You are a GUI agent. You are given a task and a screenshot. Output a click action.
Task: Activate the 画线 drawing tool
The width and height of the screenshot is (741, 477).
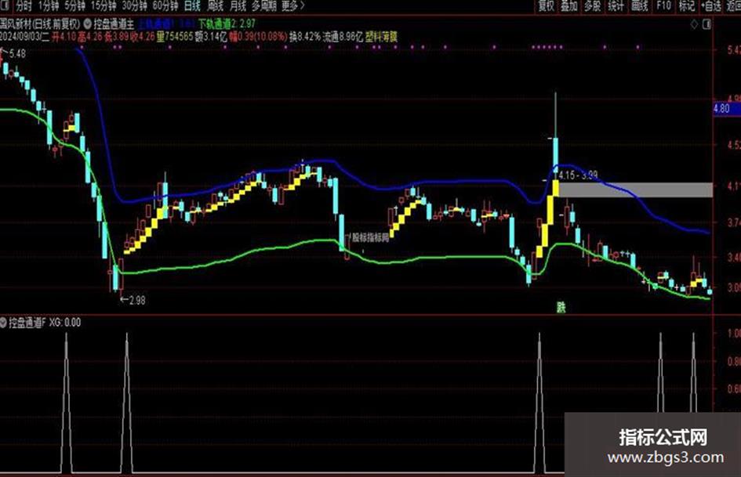[x=639, y=6]
